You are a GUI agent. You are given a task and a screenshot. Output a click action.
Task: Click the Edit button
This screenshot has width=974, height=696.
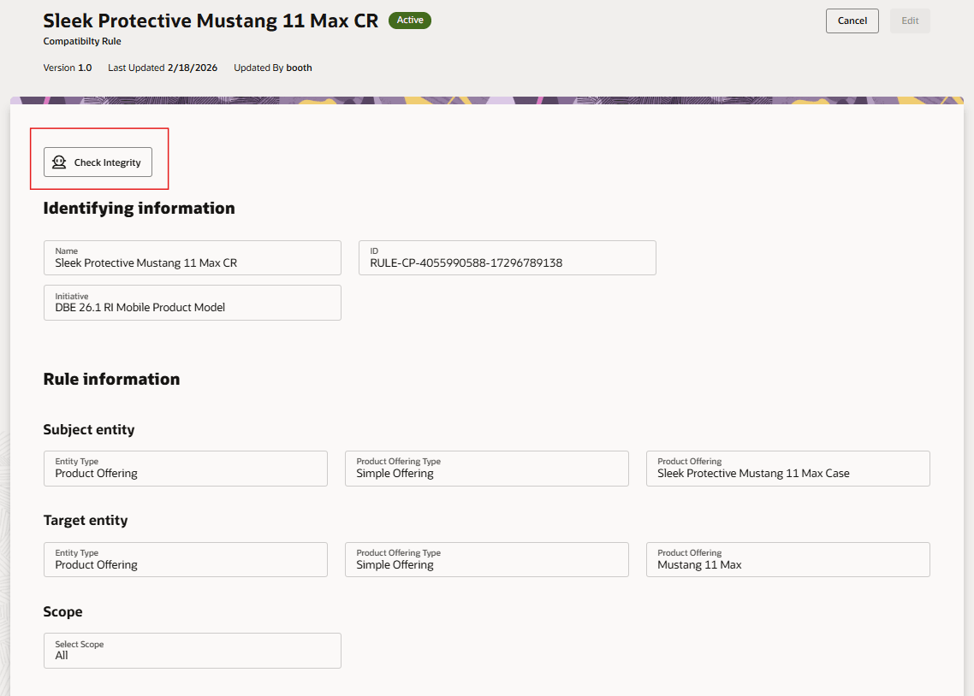coord(910,21)
